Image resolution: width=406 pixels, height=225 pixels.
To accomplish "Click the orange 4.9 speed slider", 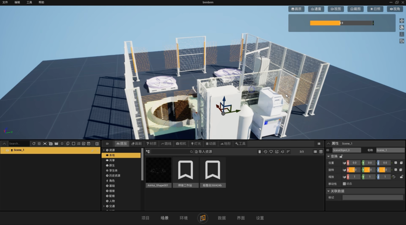I will click(x=341, y=23).
